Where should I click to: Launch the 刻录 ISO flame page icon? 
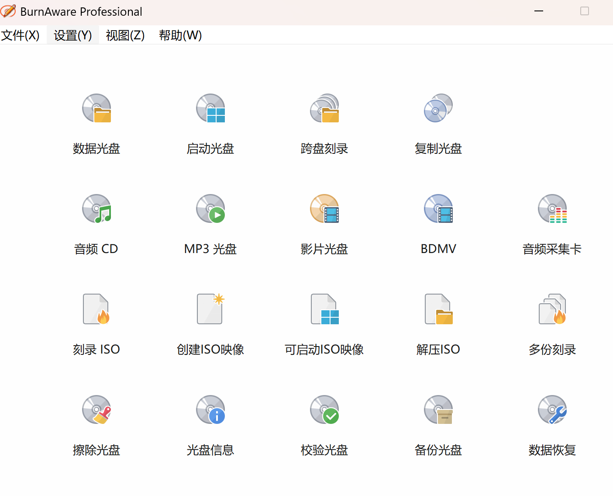[96, 309]
